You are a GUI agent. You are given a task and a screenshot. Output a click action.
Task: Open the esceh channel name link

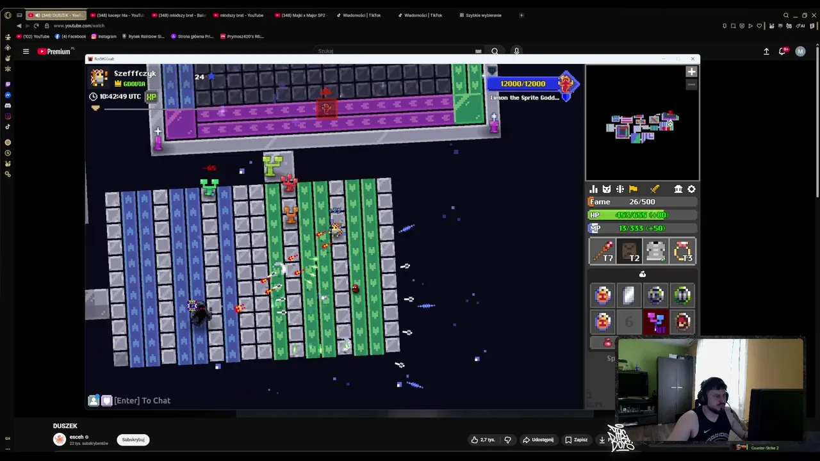point(77,437)
